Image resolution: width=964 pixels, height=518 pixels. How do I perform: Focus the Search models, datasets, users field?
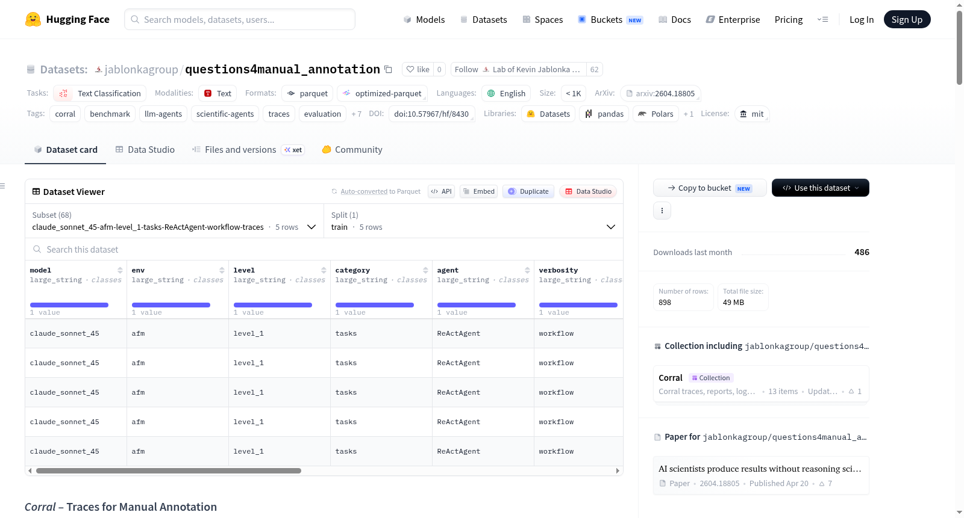[240, 20]
